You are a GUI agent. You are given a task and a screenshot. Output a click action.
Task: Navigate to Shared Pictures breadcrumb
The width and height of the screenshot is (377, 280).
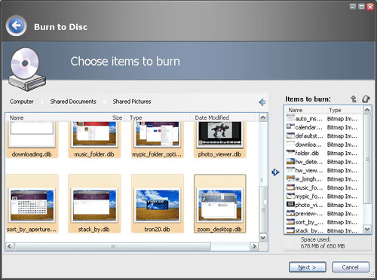[132, 102]
